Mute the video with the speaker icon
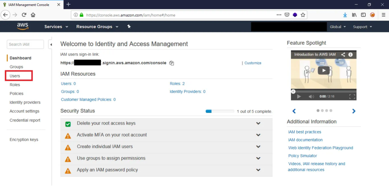Viewport: 389px width, 189px height. click(311, 97)
